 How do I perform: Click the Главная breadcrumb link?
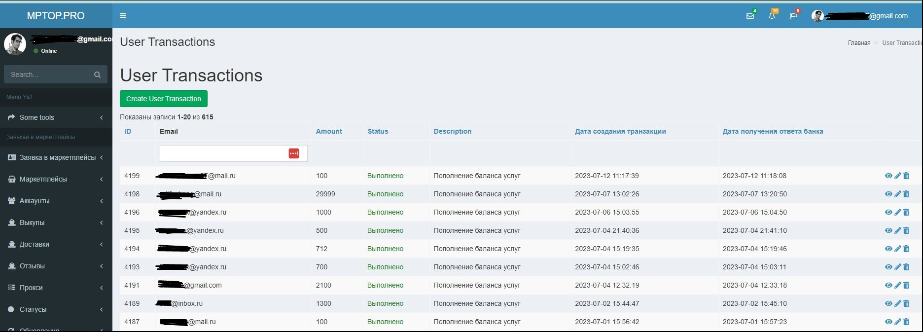point(859,43)
